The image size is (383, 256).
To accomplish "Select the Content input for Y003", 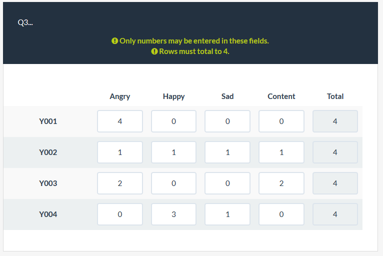I will (x=281, y=183).
